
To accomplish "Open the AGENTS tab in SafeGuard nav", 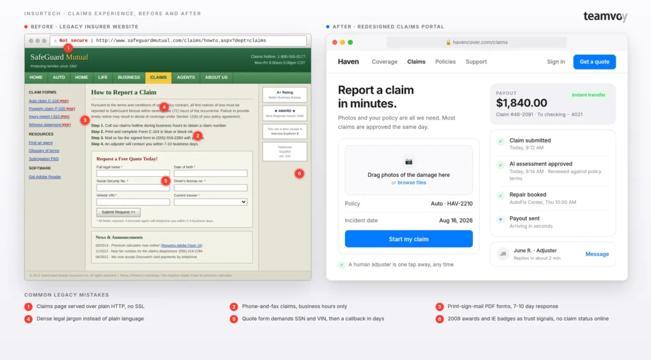I will [186, 77].
